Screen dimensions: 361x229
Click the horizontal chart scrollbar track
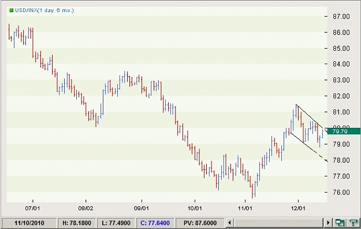(x=278, y=223)
